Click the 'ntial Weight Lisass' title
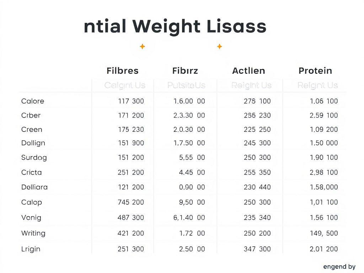Screen dimensions: 364x273 [175, 26]
